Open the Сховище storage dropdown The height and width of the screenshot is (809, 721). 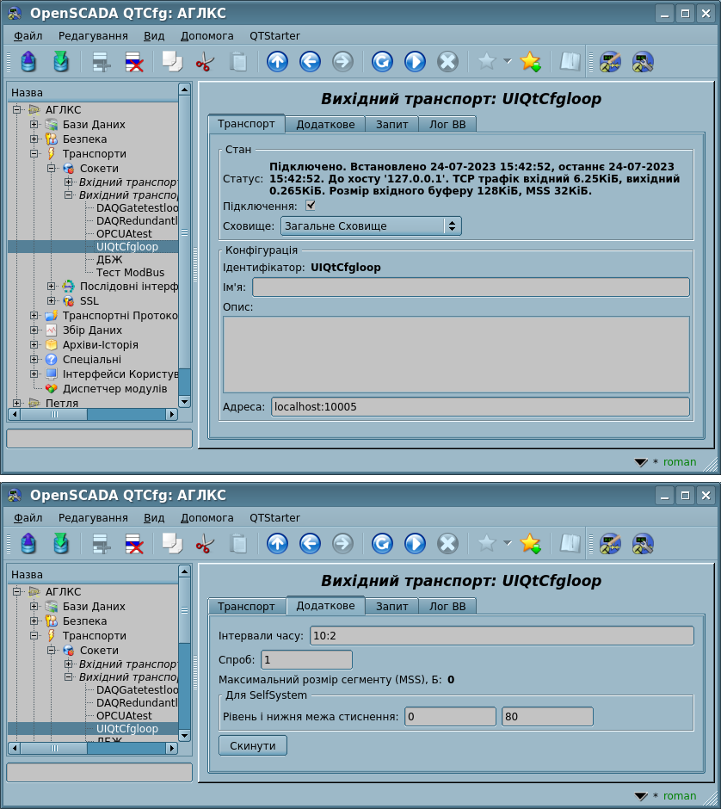click(x=371, y=226)
